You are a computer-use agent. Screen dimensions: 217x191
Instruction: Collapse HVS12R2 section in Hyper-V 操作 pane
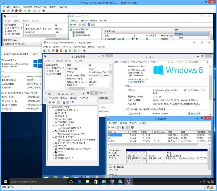(x=208, y=34)
